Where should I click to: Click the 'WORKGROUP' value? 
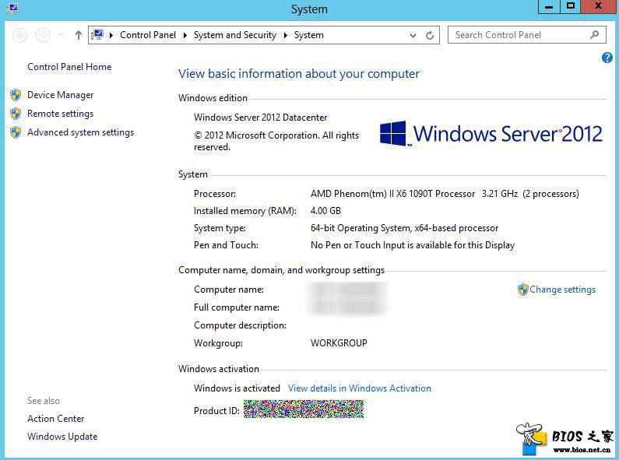click(x=339, y=343)
